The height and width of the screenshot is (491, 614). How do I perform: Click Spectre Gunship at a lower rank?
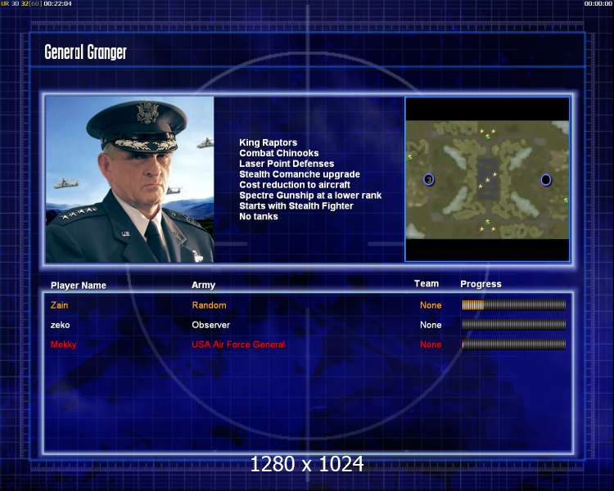[x=310, y=196]
